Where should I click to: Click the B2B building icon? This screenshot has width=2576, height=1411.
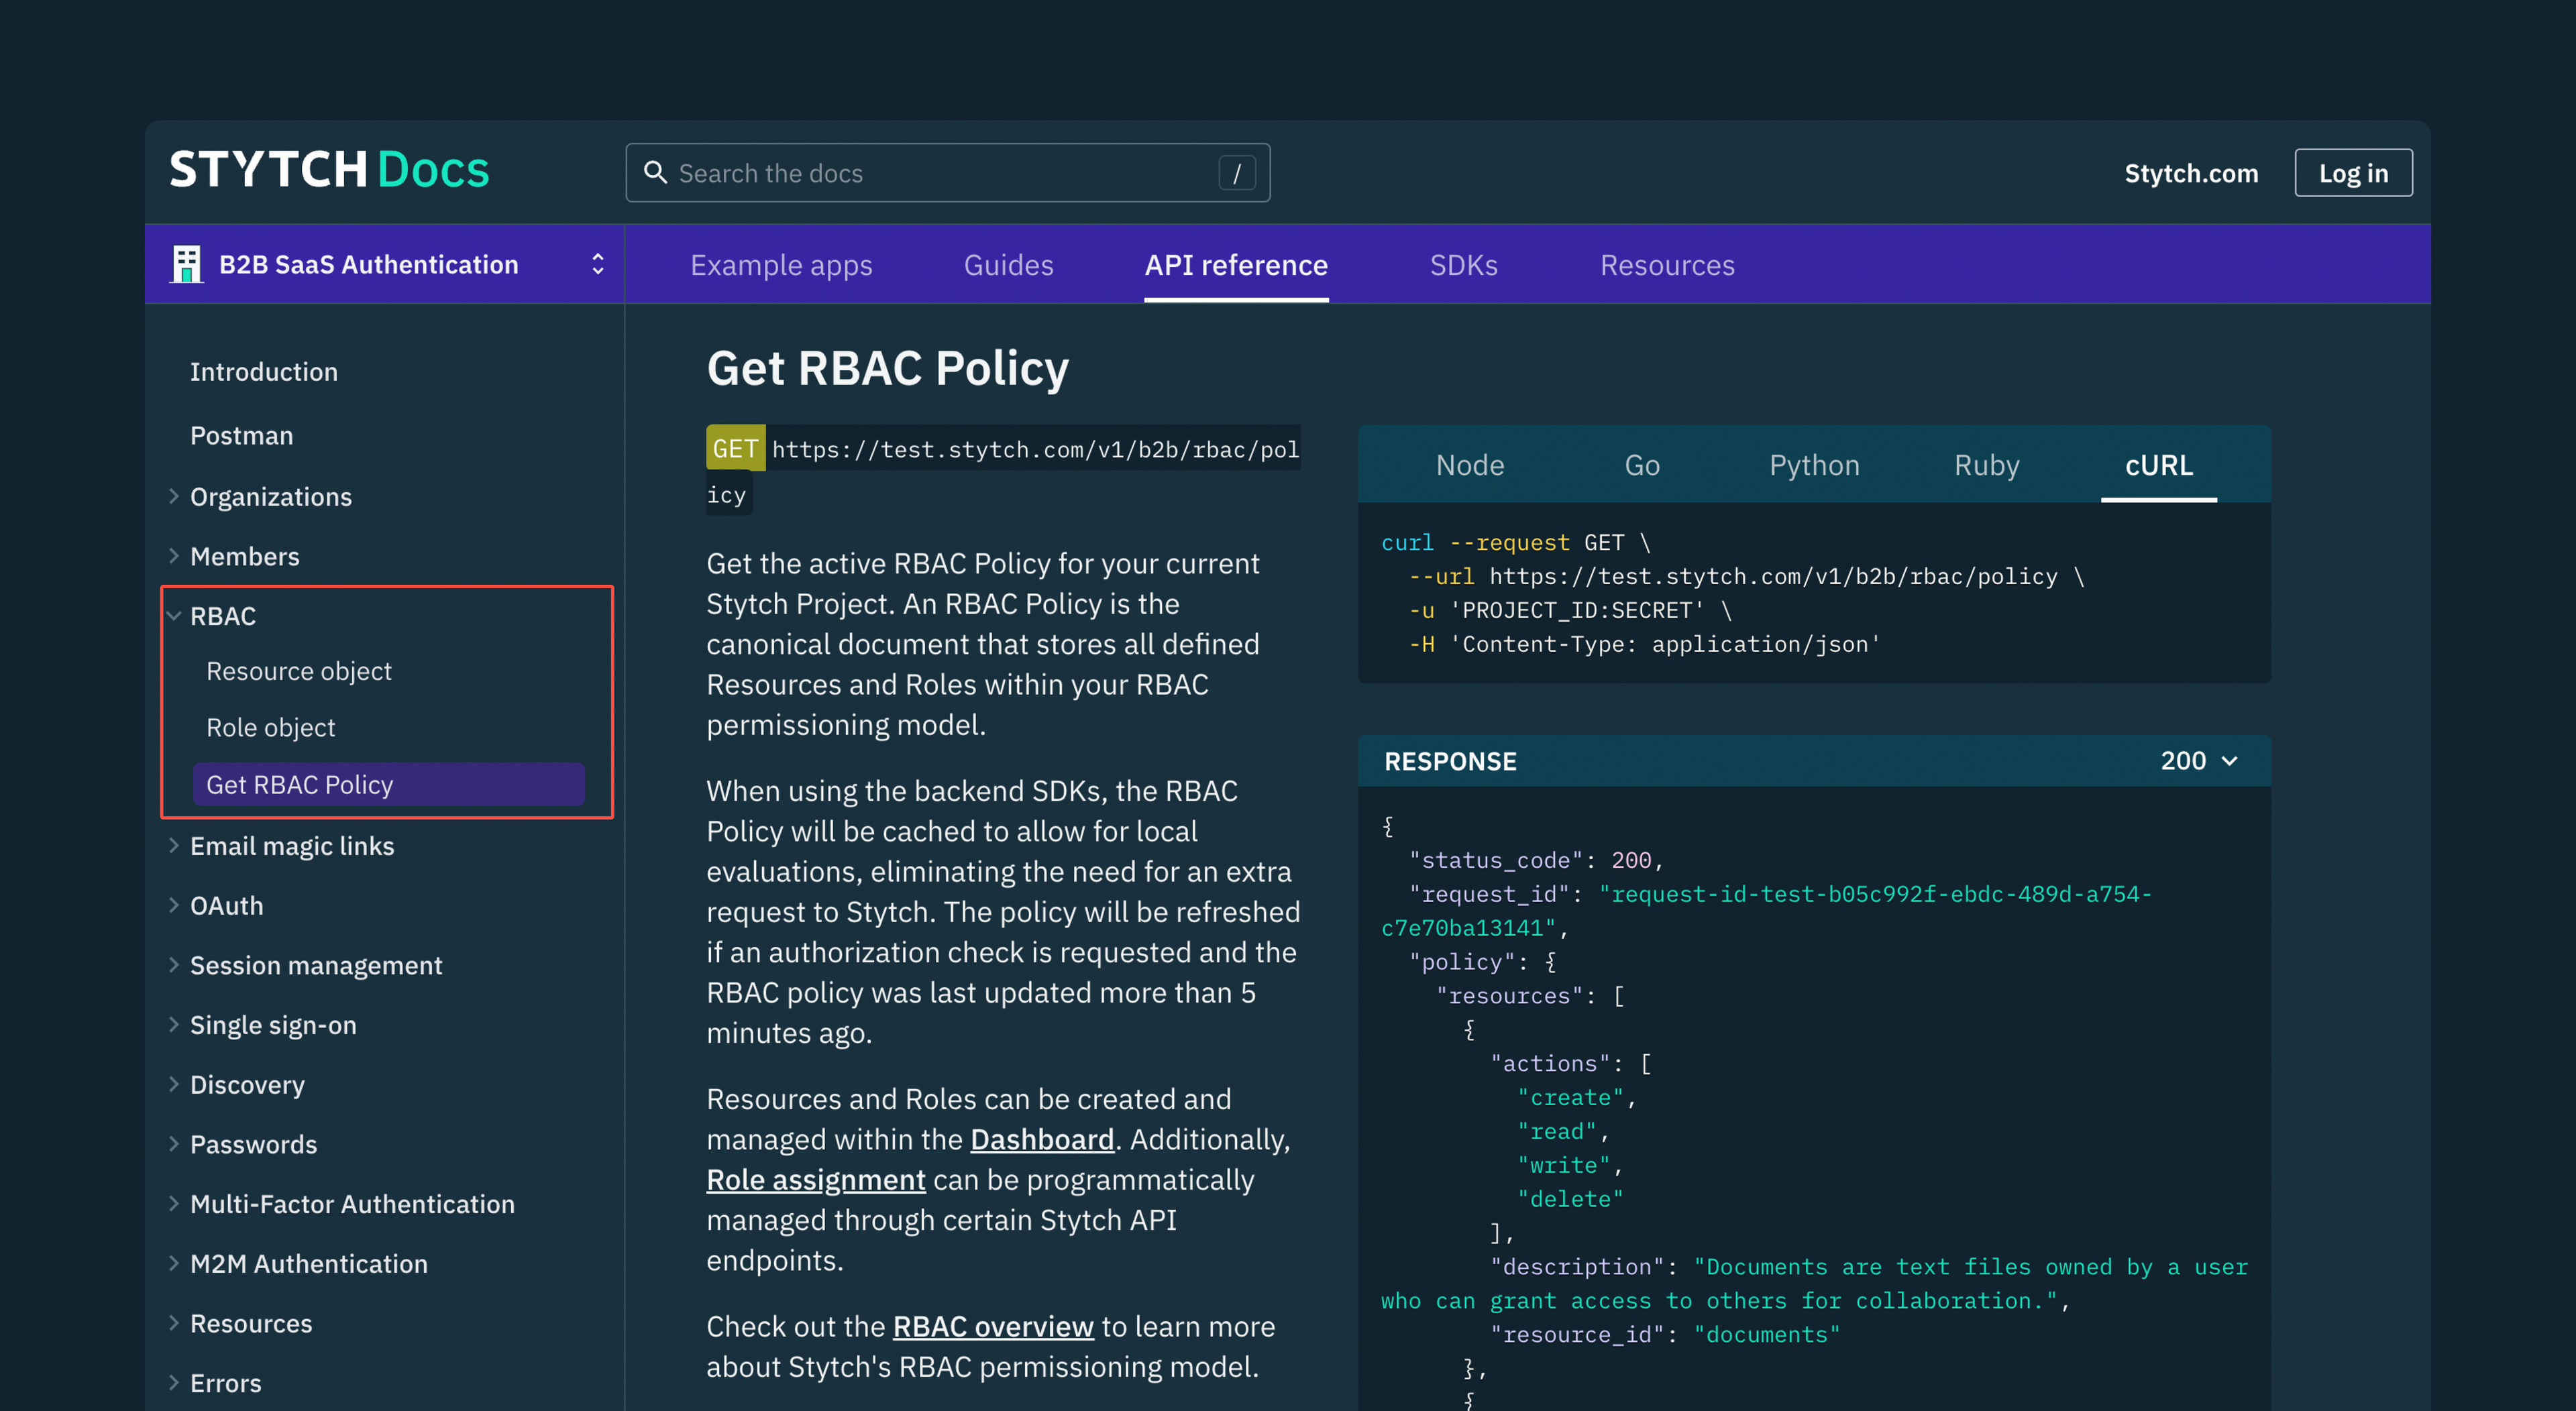(x=186, y=264)
